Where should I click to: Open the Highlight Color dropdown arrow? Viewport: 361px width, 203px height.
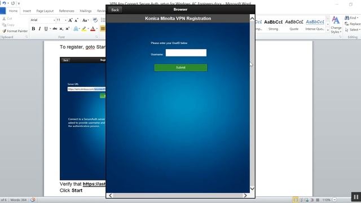(x=88, y=29)
